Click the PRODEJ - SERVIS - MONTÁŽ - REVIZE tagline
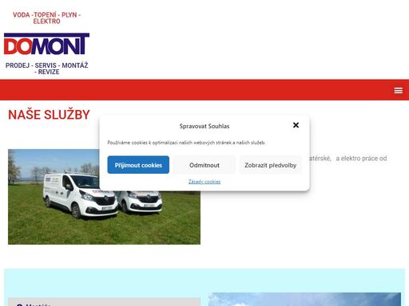 46,69
